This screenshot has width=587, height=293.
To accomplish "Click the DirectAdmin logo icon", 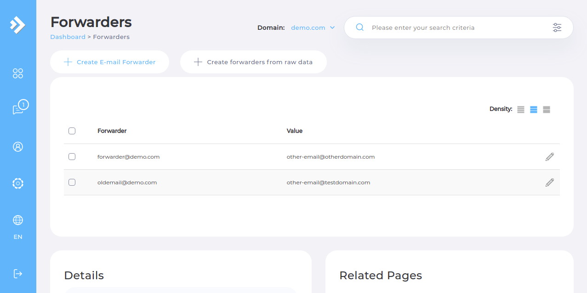I will (x=17, y=25).
